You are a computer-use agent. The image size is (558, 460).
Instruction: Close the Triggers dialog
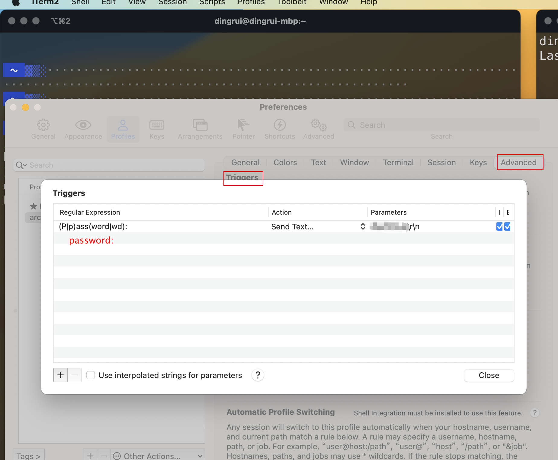pyautogui.click(x=489, y=375)
